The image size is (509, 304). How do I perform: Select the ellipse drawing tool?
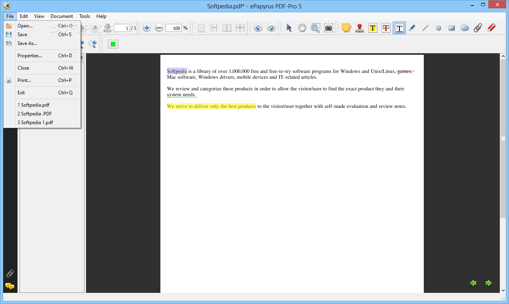click(439, 28)
